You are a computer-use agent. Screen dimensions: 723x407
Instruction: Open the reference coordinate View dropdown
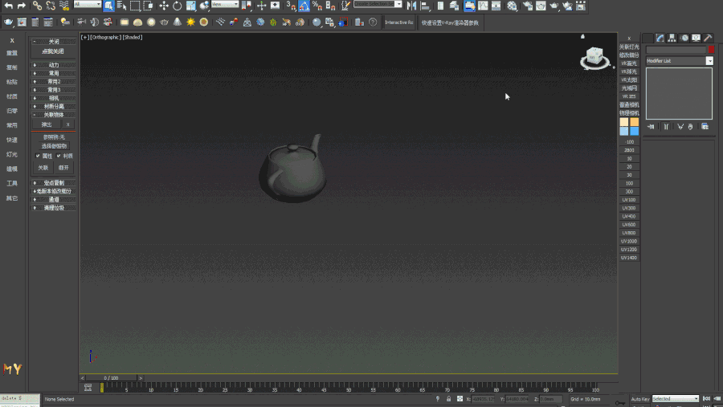tap(225, 4)
